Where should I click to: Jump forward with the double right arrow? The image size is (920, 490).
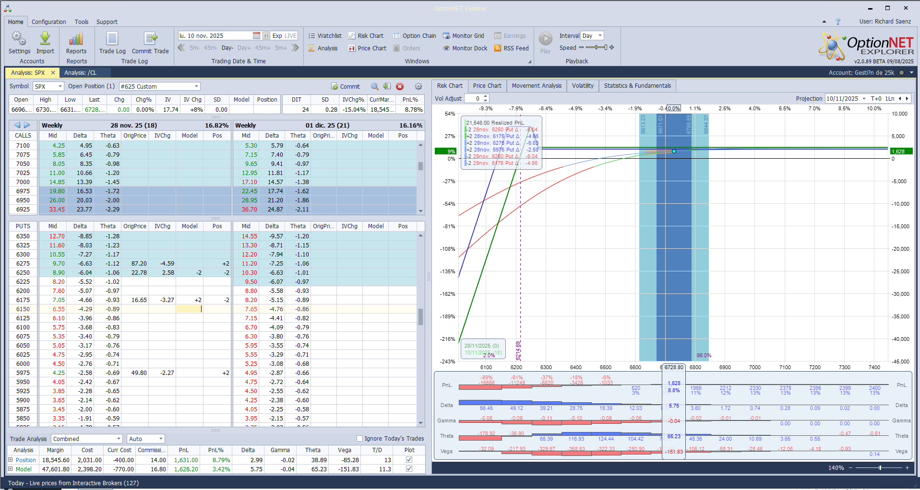[295, 47]
